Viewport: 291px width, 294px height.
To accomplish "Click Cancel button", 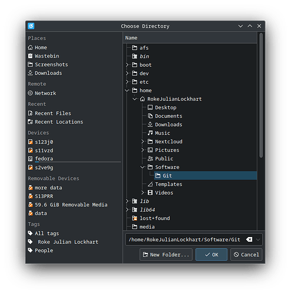I will point(246,255).
